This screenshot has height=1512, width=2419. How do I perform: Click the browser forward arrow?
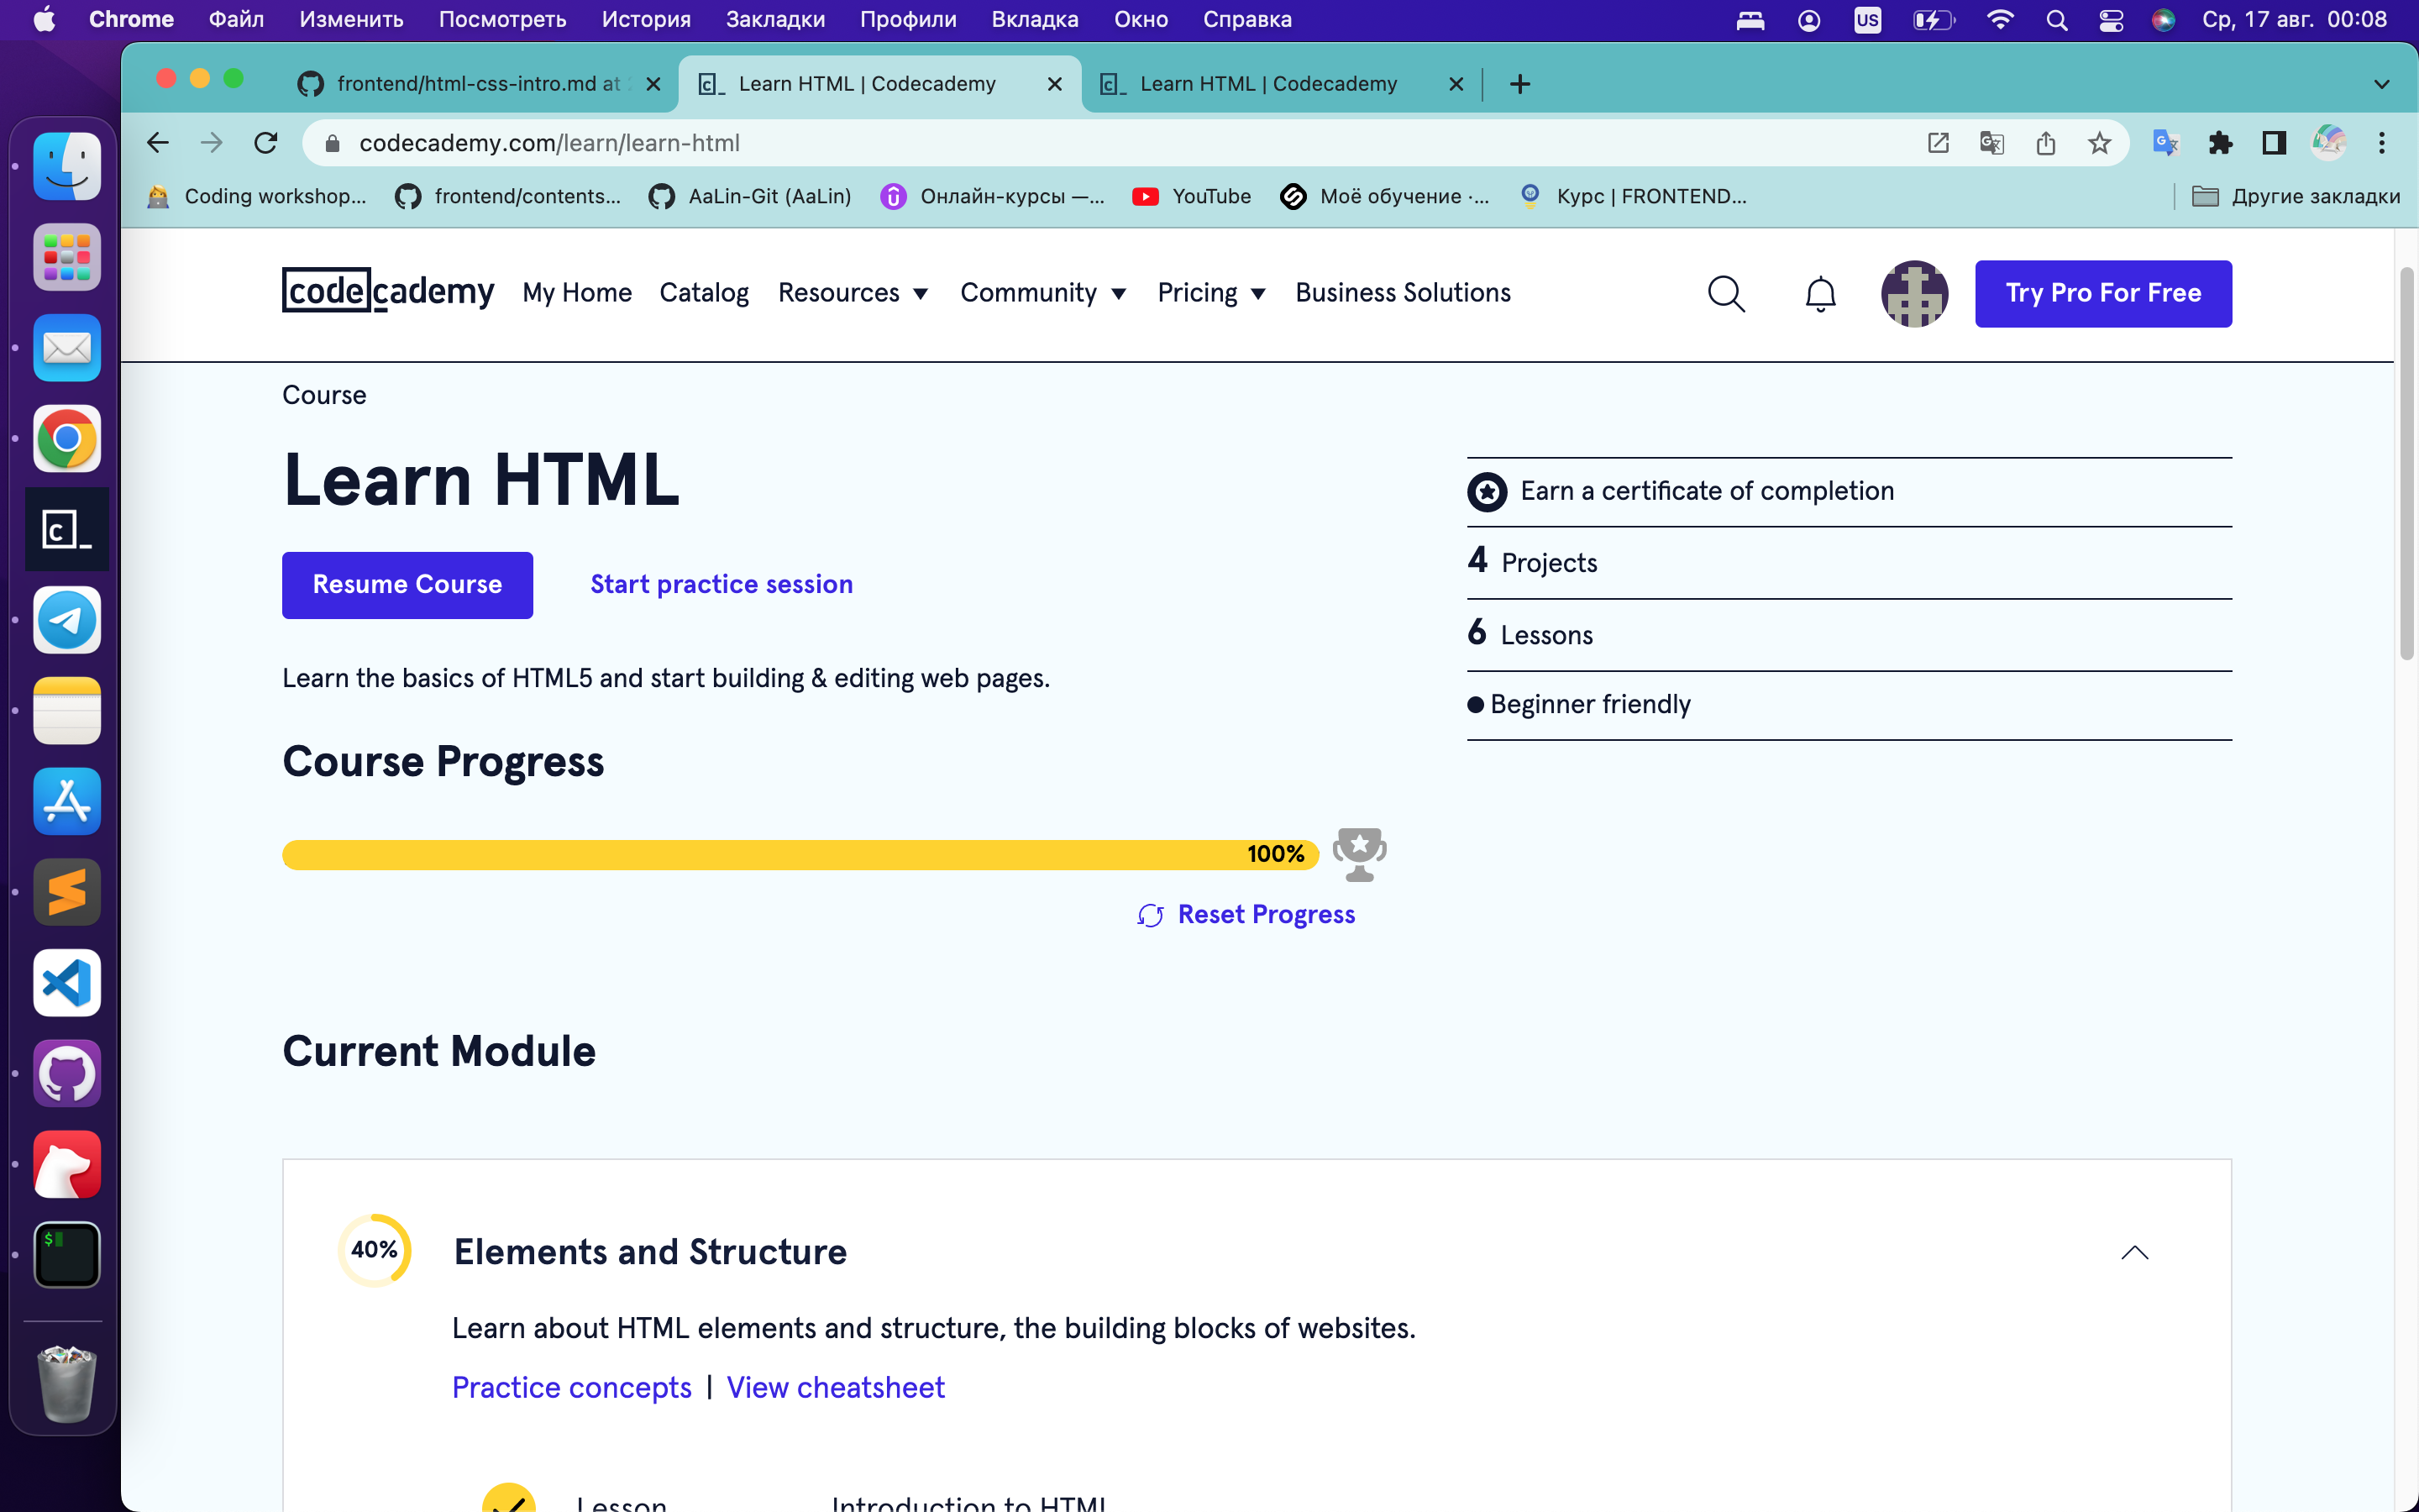coord(211,143)
